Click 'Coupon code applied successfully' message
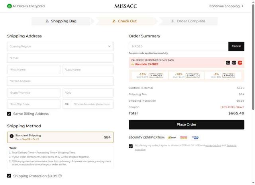The image size is (255, 185). (x=148, y=53)
